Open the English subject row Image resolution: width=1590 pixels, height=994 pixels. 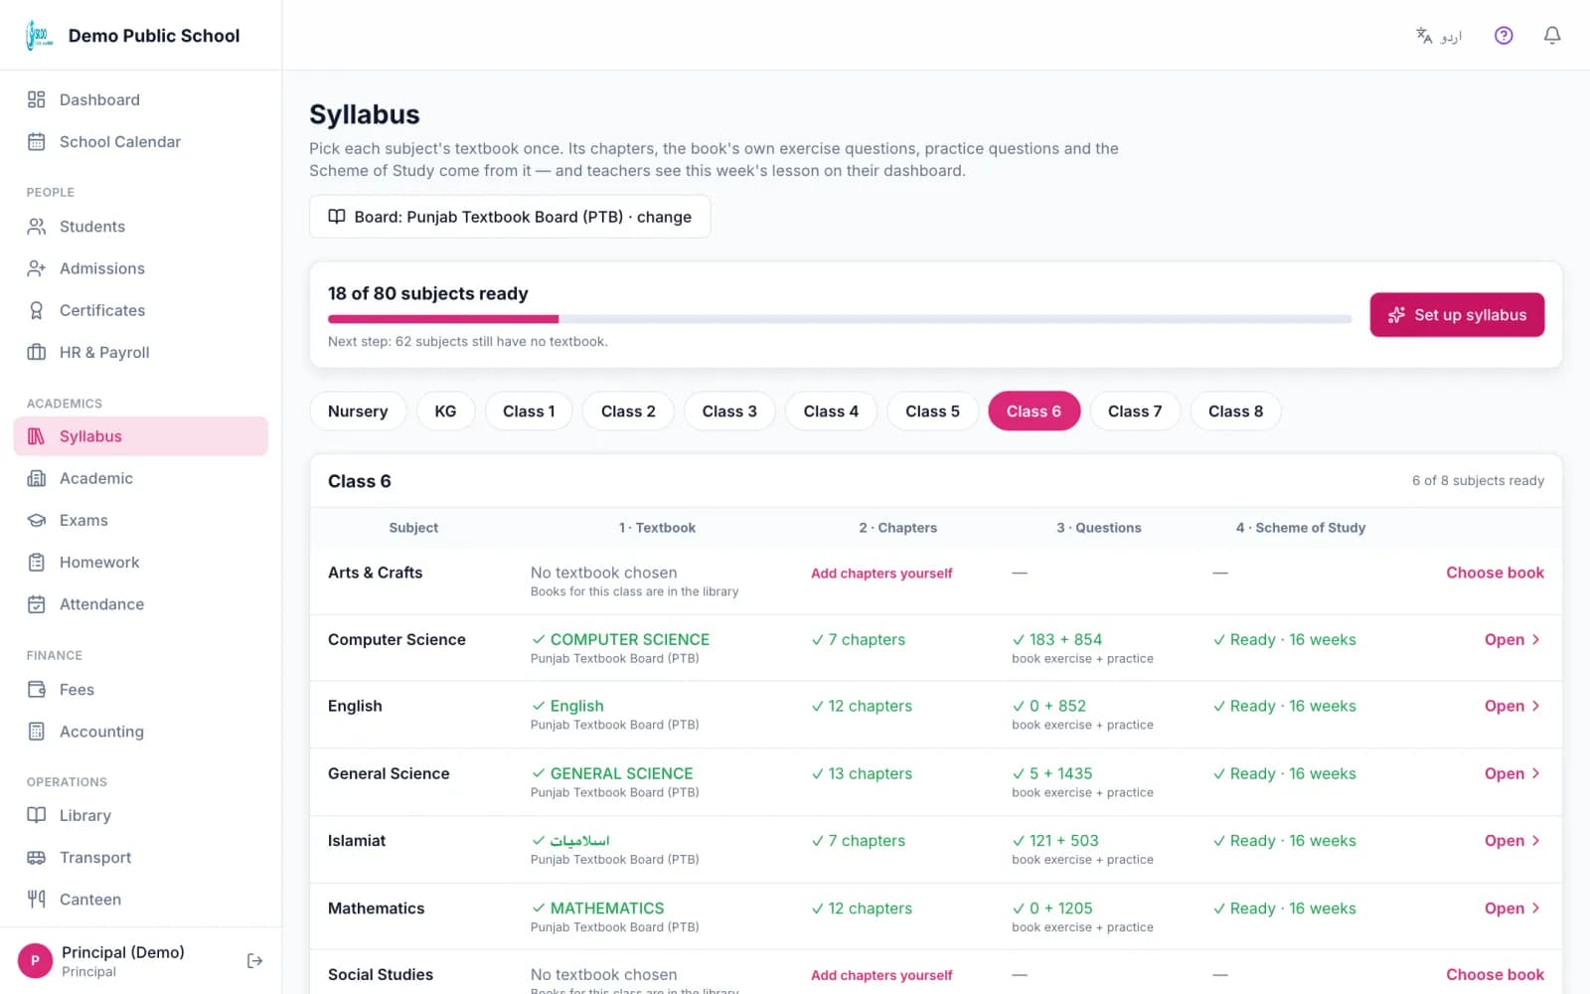(x=1511, y=706)
